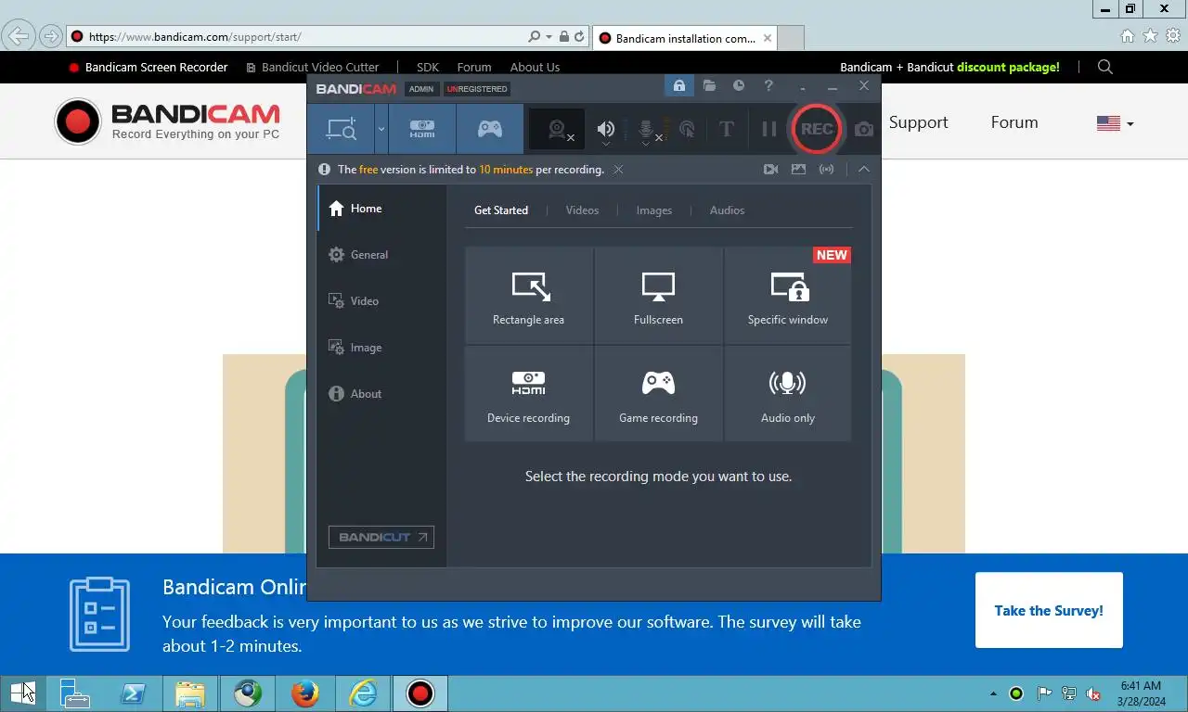Screen dimensions: 1188x712
Task: Go back with the browser back arrow
Action: click(19, 36)
